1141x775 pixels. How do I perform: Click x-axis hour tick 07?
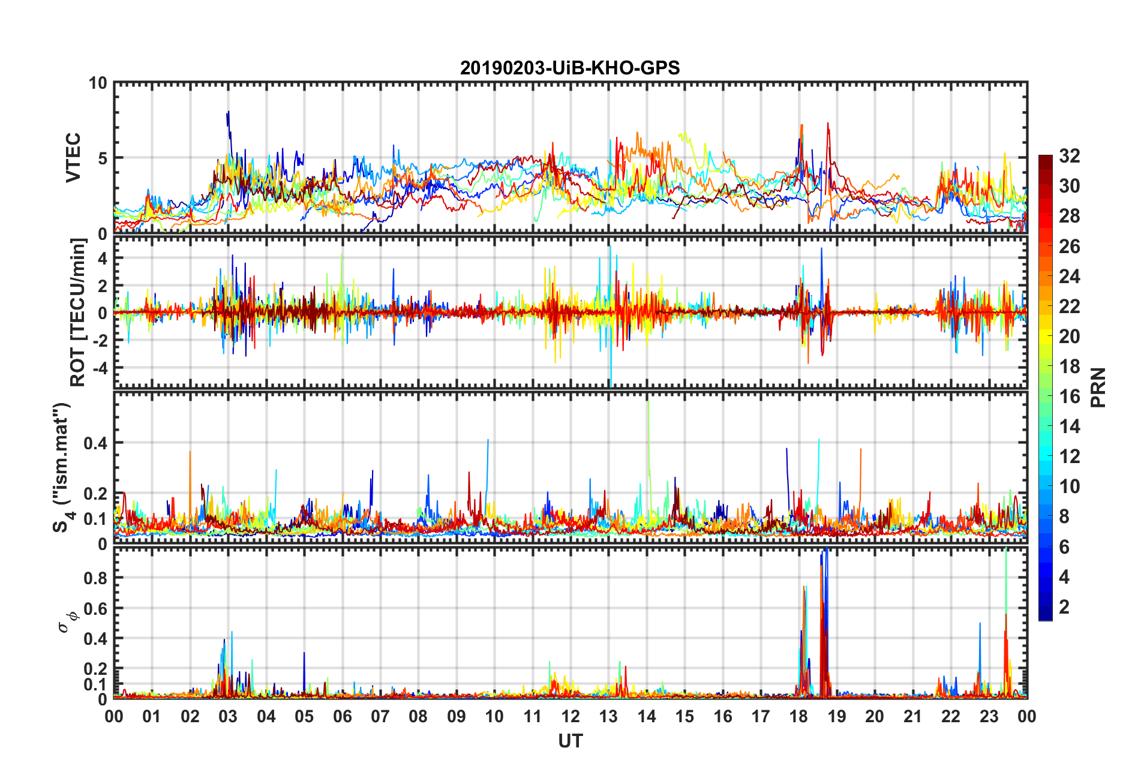(x=380, y=716)
